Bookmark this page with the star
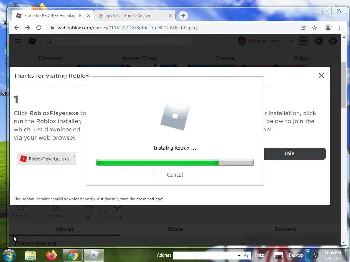 tap(314, 28)
